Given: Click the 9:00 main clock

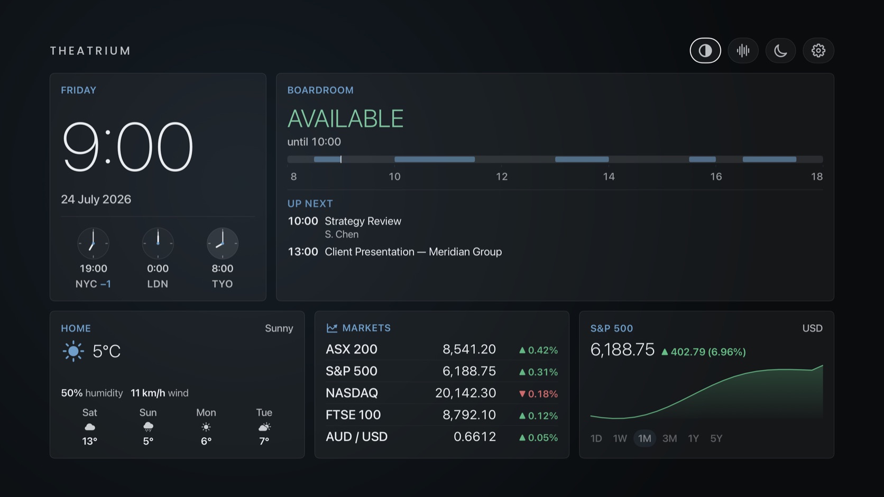Looking at the screenshot, I should 127,146.
